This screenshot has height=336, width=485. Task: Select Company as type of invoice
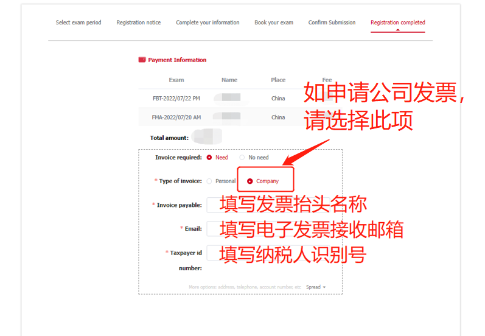tap(250, 181)
